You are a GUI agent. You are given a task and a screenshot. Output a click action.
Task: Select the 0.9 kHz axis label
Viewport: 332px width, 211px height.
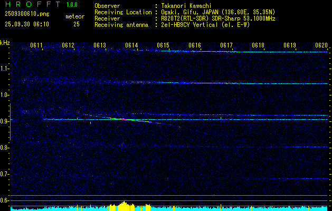pos(5,121)
